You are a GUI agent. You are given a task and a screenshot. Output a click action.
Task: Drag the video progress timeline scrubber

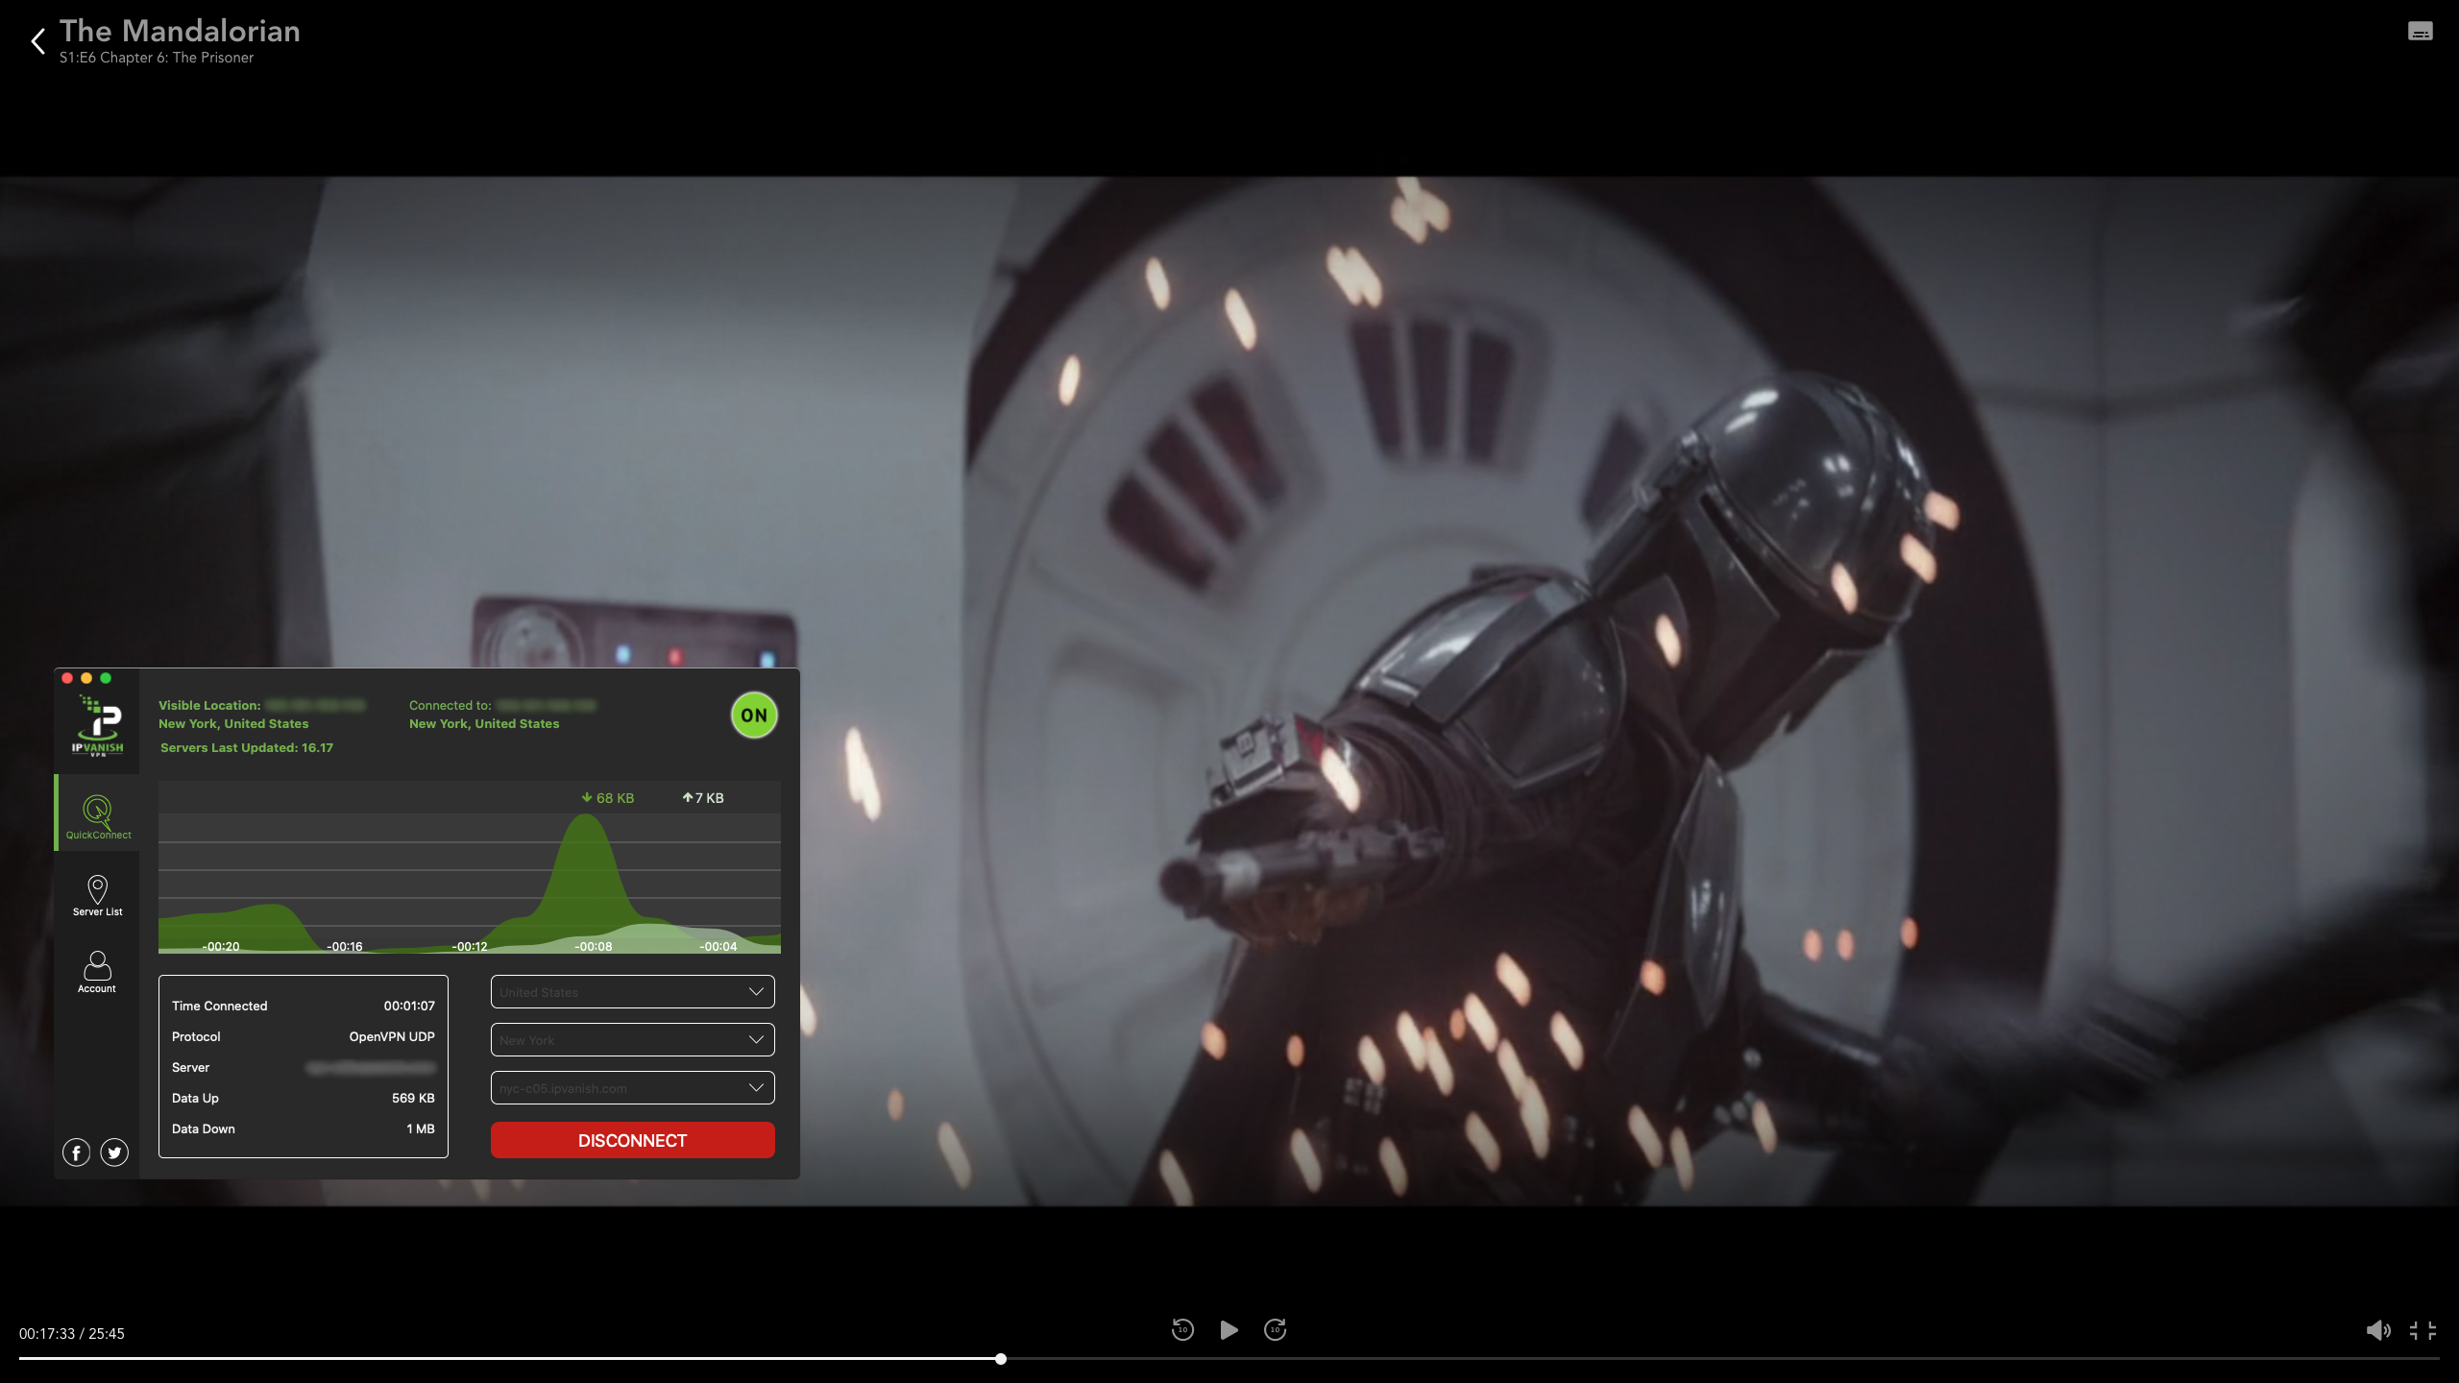(1000, 1358)
